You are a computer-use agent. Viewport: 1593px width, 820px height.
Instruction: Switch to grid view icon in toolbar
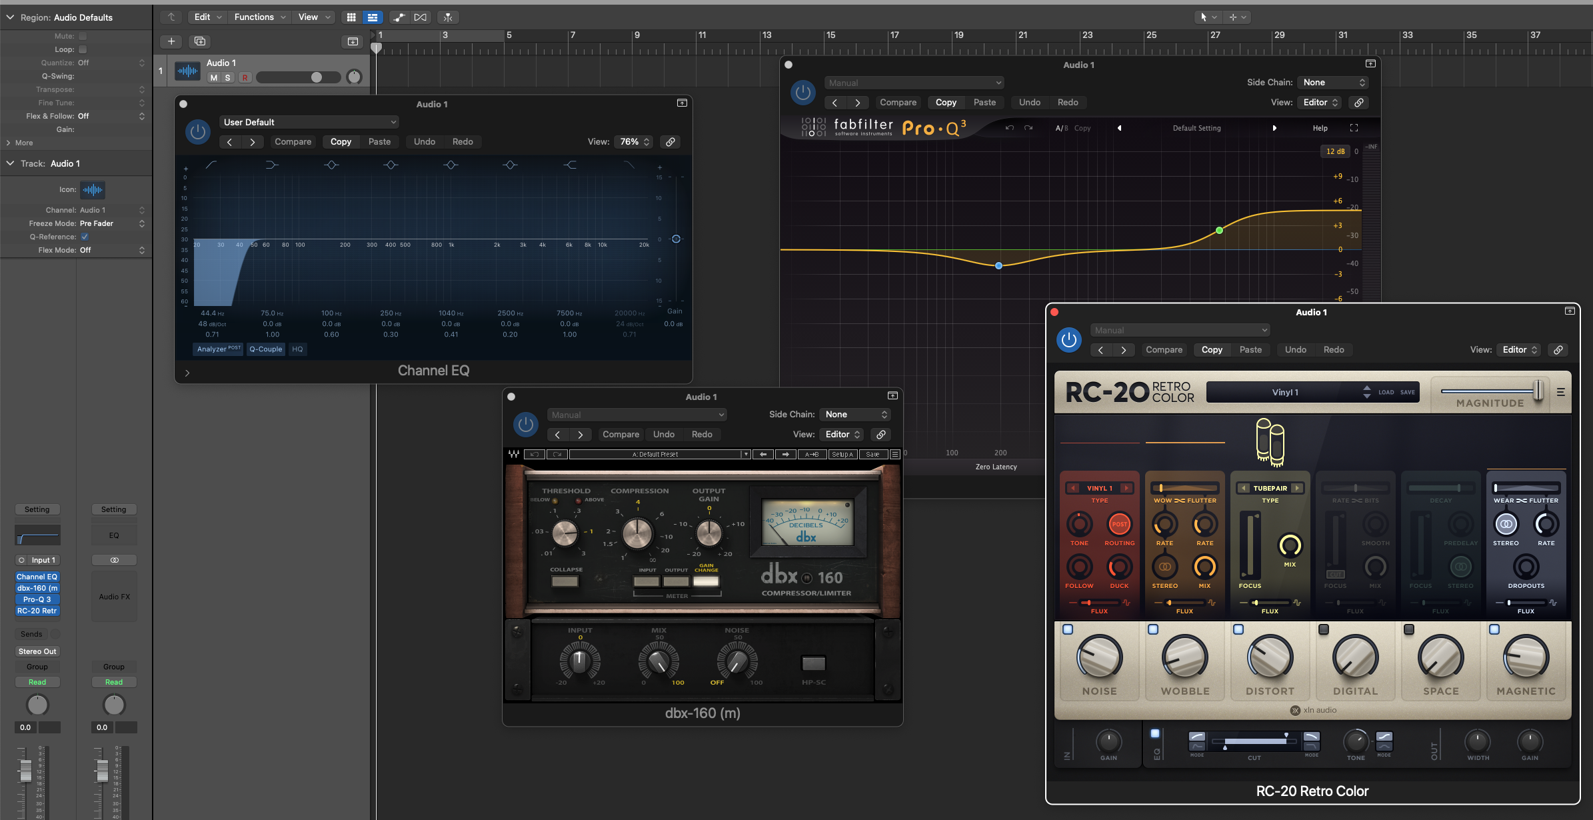coord(351,17)
